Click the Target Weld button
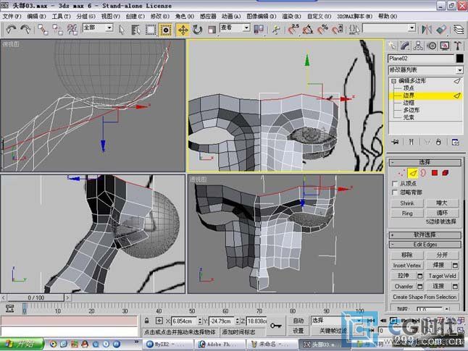Viewport: 468px width, 351px height. pyautogui.click(x=442, y=276)
